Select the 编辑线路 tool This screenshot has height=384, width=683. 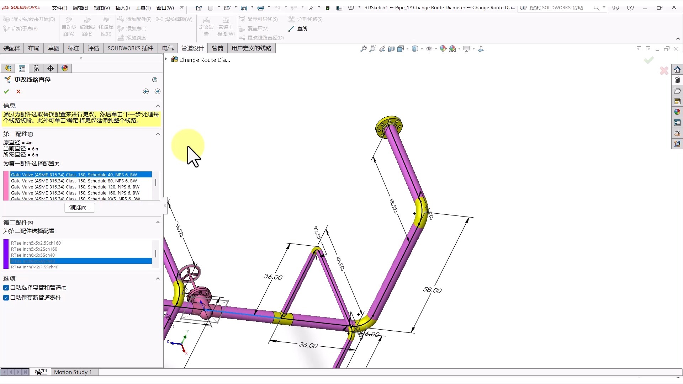87,26
